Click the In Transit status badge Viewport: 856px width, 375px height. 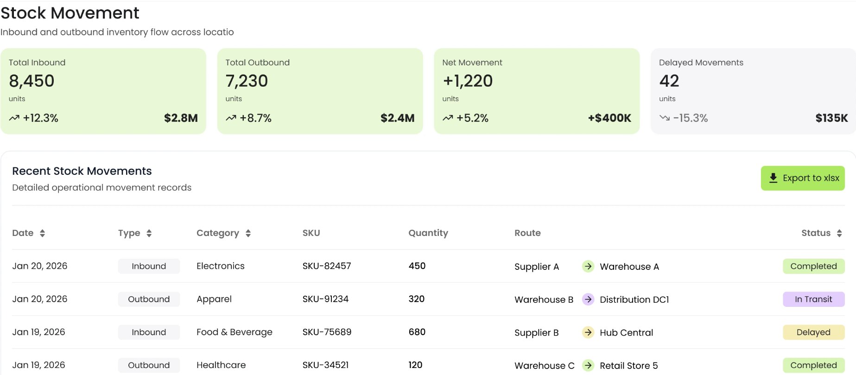click(813, 299)
